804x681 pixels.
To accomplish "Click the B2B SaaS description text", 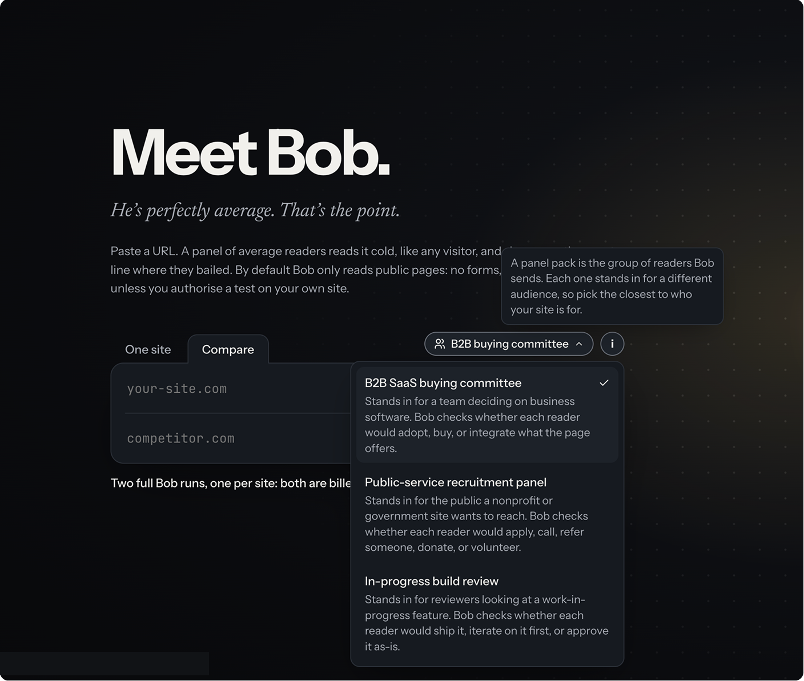I will click(477, 425).
